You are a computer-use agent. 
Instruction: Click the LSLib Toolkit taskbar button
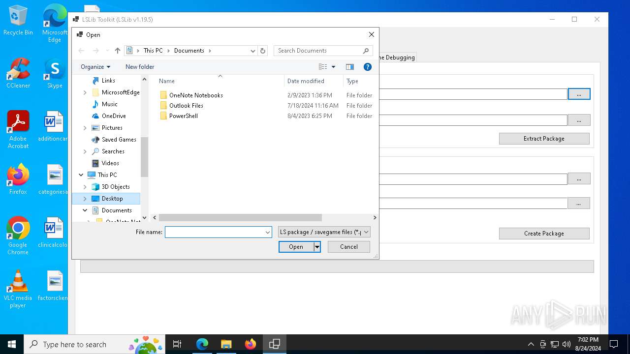point(275,344)
